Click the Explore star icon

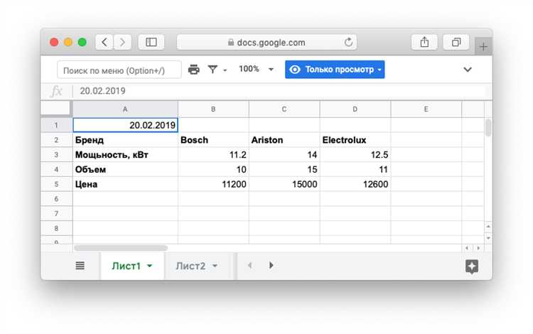pos(471,266)
